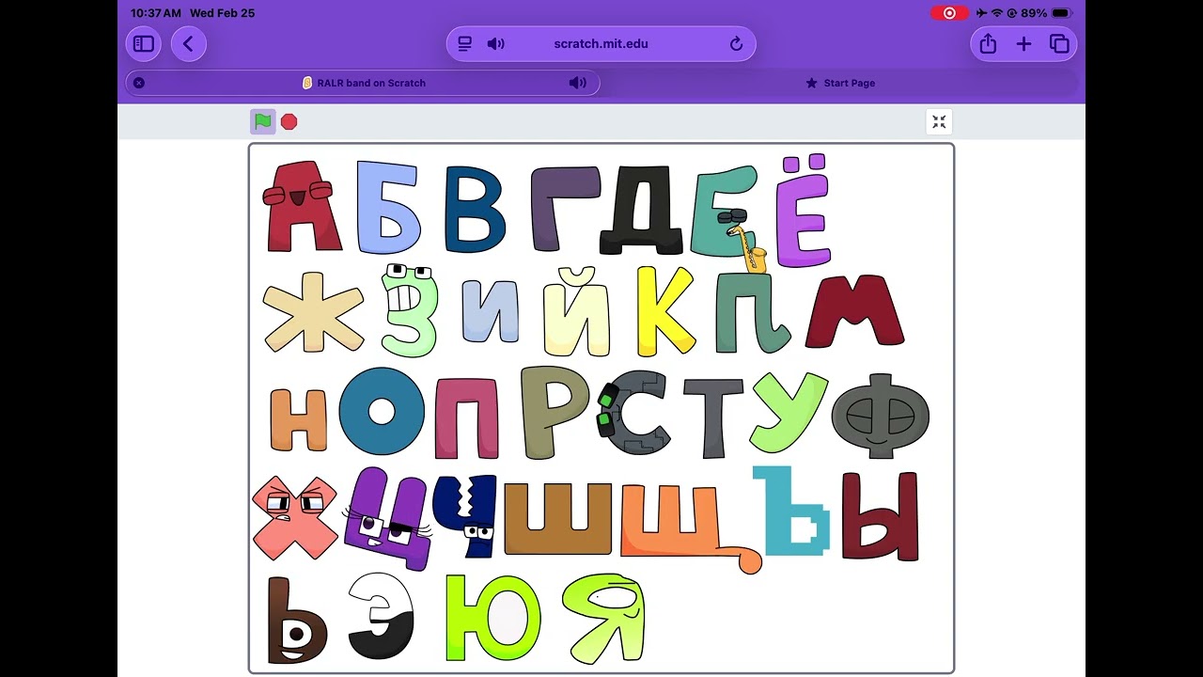
Task: Click the black and white letter Э
Action: coord(382,616)
